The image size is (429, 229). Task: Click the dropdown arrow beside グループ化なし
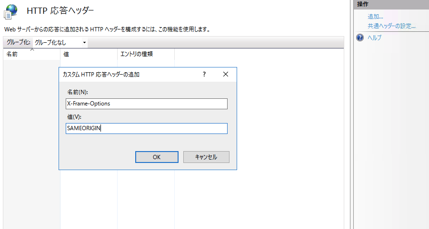[84, 43]
